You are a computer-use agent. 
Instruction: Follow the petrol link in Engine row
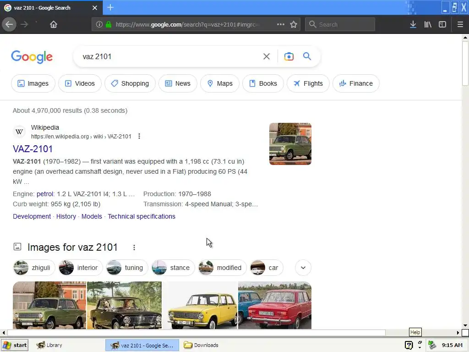(x=45, y=194)
